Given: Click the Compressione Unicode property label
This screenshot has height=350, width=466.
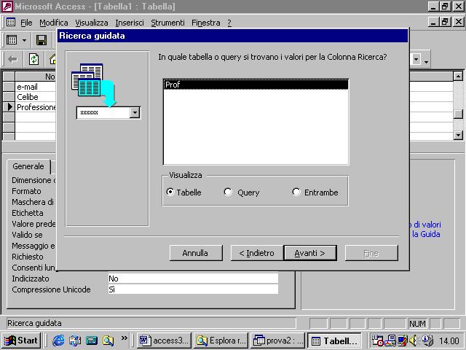Looking at the screenshot, I should (x=51, y=289).
